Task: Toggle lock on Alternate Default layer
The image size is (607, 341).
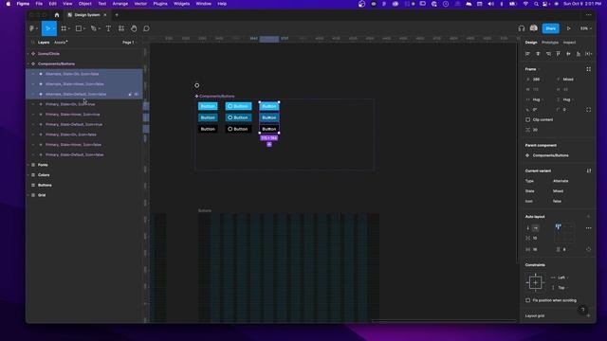Action: (x=130, y=95)
